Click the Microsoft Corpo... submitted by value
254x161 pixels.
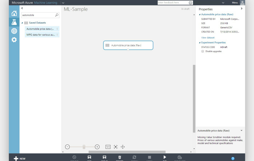point(230,19)
